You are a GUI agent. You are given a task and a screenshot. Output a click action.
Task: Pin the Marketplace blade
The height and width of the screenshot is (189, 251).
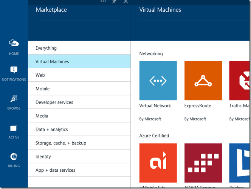tap(115, 2)
